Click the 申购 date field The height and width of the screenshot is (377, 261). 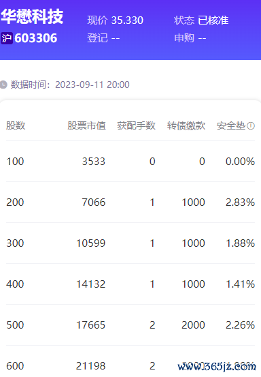[x=190, y=38]
